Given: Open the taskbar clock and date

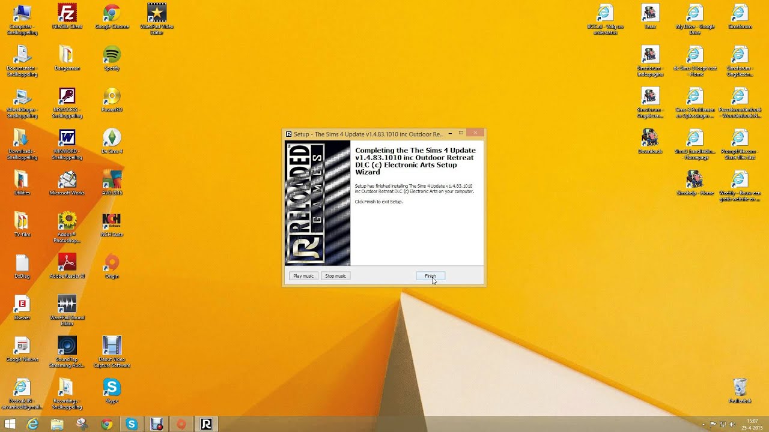Looking at the screenshot, I should (752, 424).
